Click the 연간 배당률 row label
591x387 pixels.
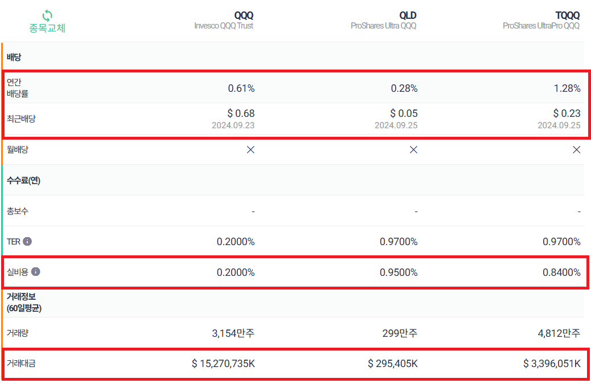point(17,88)
